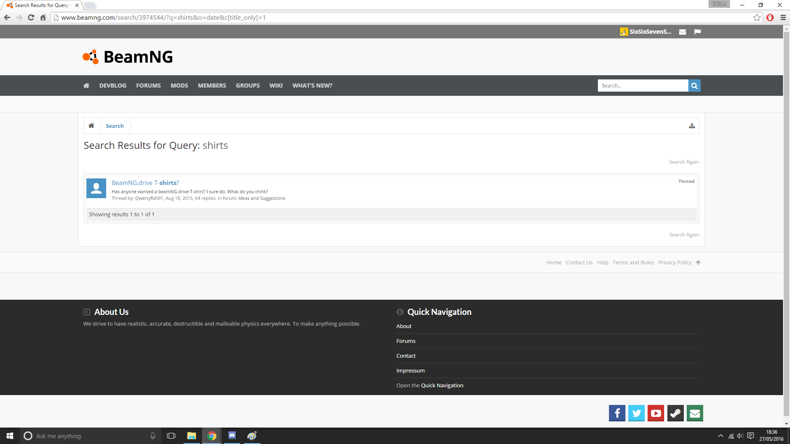Screen dimensions: 790x444
Task: Click the SixSixSevenS user avatar
Action: [624, 32]
